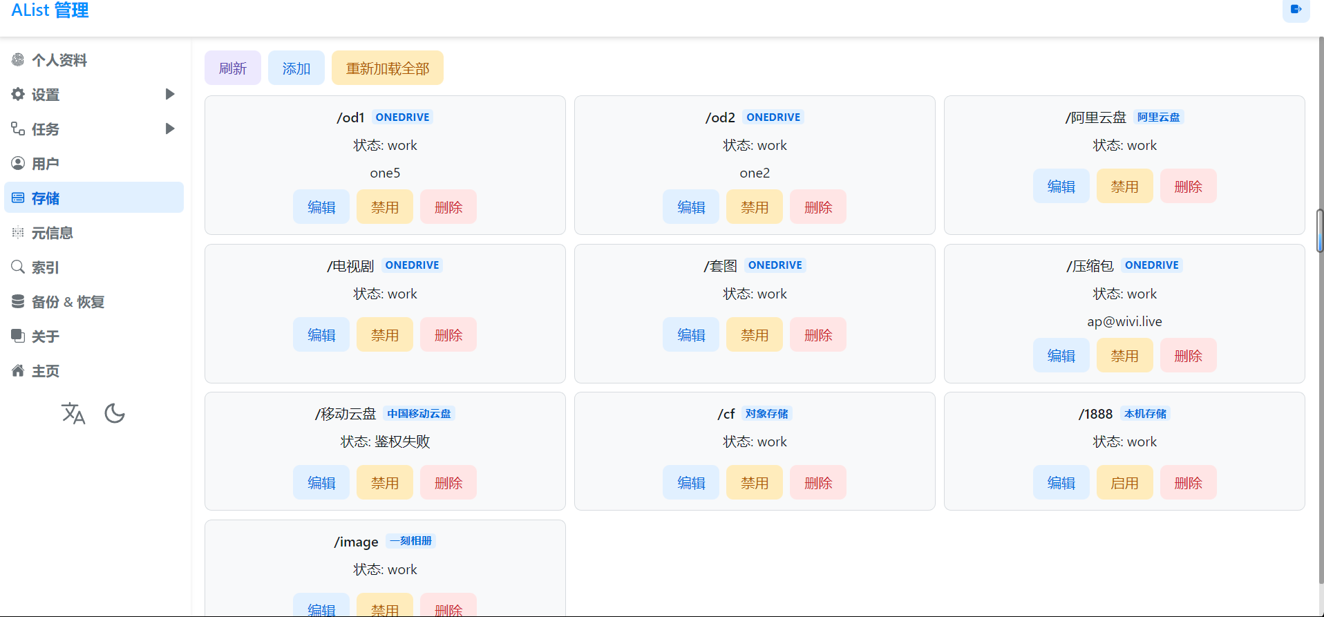The height and width of the screenshot is (617, 1324).
Task: Open 用户 menu item
Action: tap(94, 163)
